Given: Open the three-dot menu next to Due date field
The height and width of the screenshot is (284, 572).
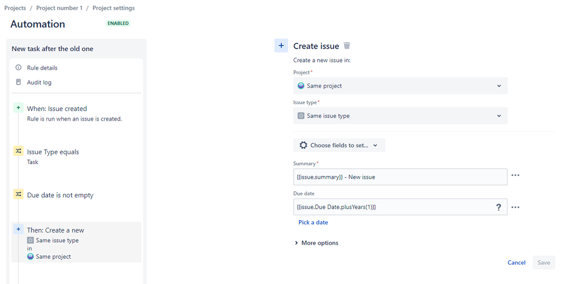Looking at the screenshot, I should [515, 207].
